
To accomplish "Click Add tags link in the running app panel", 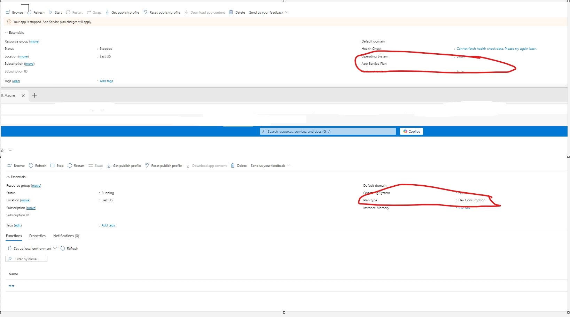I will [x=108, y=225].
